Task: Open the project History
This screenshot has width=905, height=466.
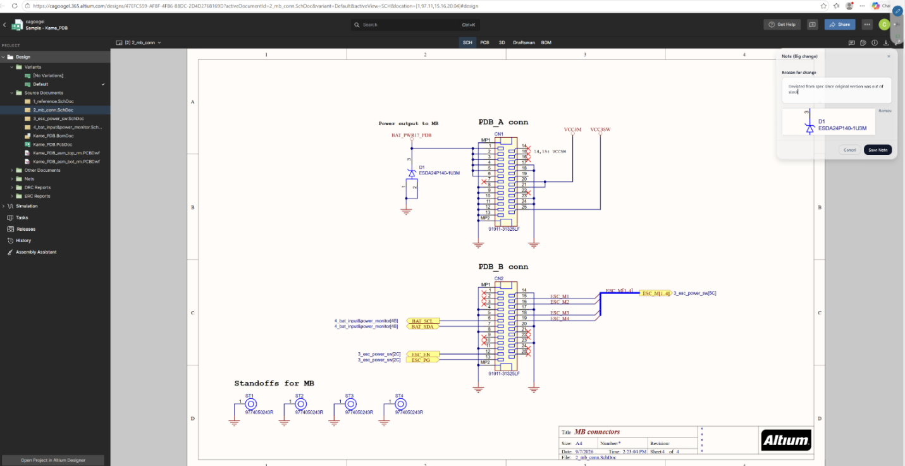Action: (23, 240)
